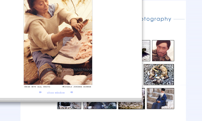Open the stone wheels carving thumbnail

pyautogui.click(x=131, y=106)
